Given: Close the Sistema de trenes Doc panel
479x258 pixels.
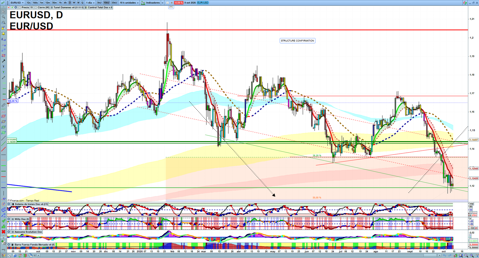Looking at the screenshot, I should tap(9, 204).
